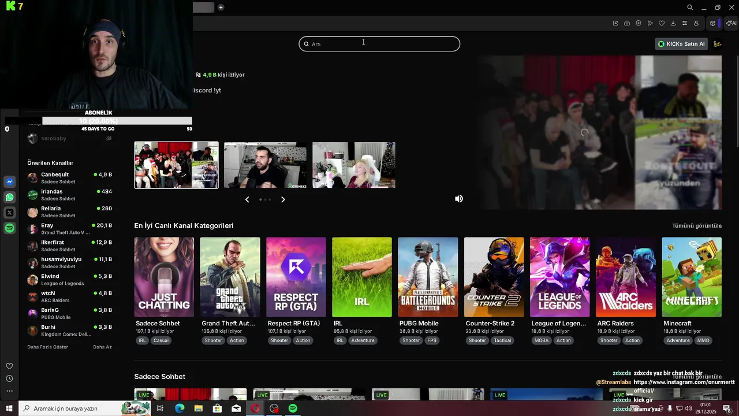This screenshot has height=416, width=739.
Task: Open Microsoft Edge from the taskbar
Action: (180, 408)
